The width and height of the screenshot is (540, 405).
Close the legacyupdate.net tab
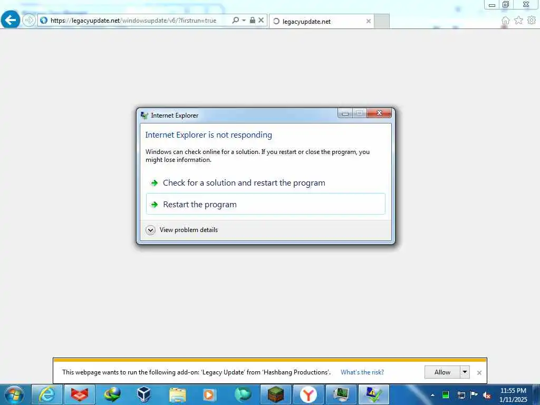369,21
